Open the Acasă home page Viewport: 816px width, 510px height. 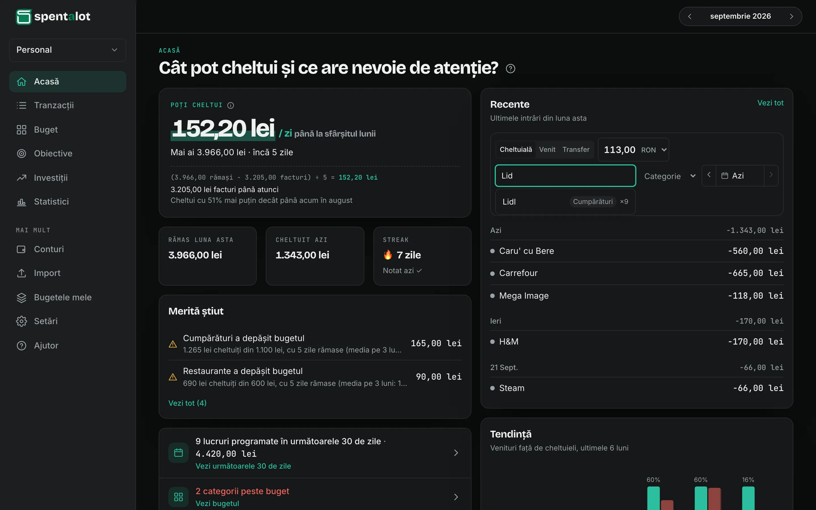(x=67, y=82)
